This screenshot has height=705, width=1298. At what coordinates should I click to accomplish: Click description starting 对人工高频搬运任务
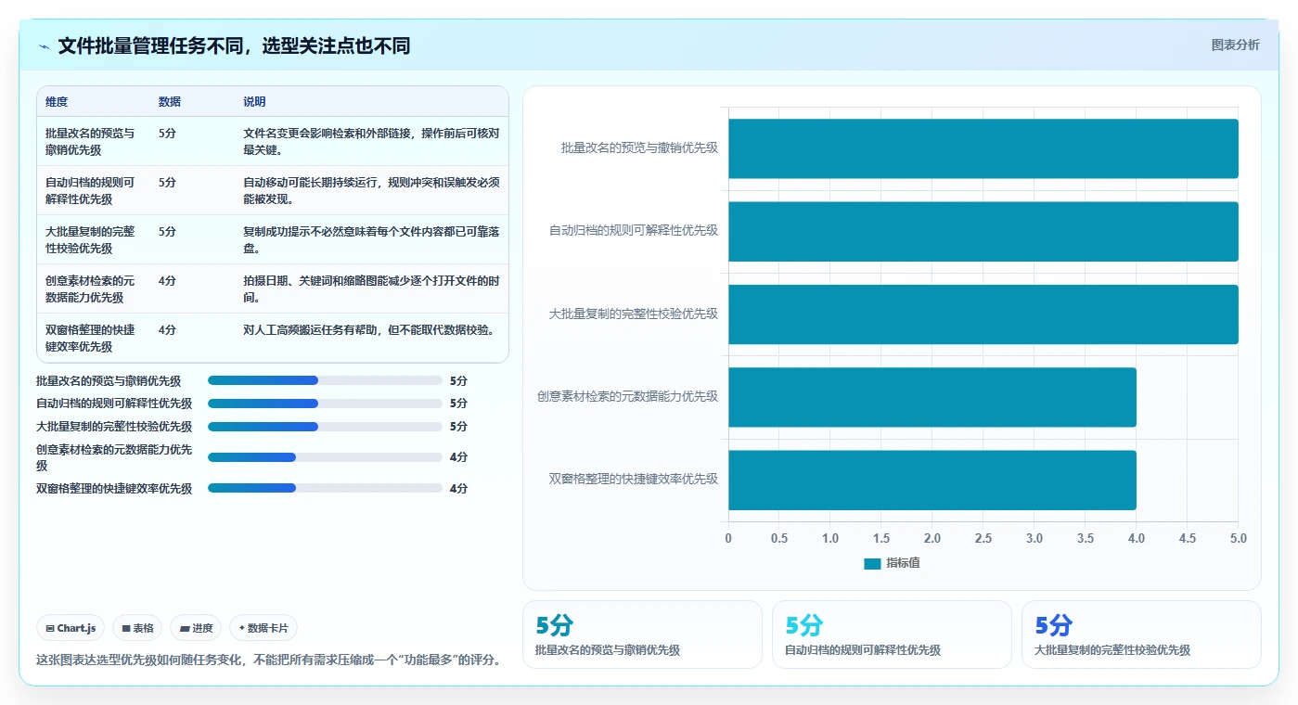[368, 329]
